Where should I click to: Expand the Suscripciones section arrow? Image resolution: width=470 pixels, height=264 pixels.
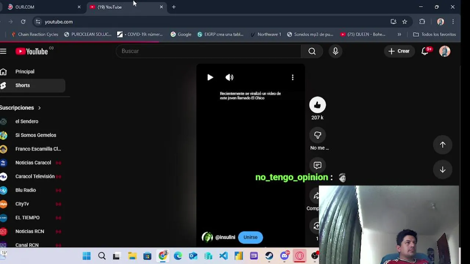click(39, 108)
